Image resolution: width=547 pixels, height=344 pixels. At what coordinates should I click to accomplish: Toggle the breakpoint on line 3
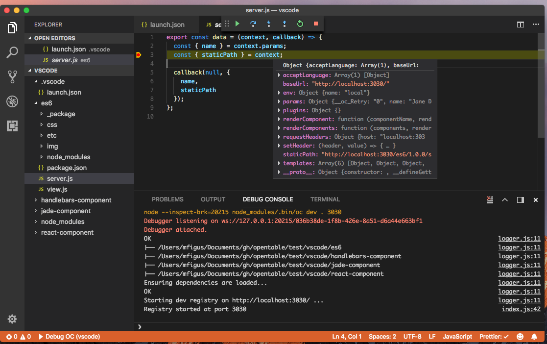pyautogui.click(x=139, y=55)
